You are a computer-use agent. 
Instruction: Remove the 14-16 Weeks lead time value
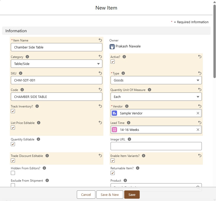coord(198,130)
